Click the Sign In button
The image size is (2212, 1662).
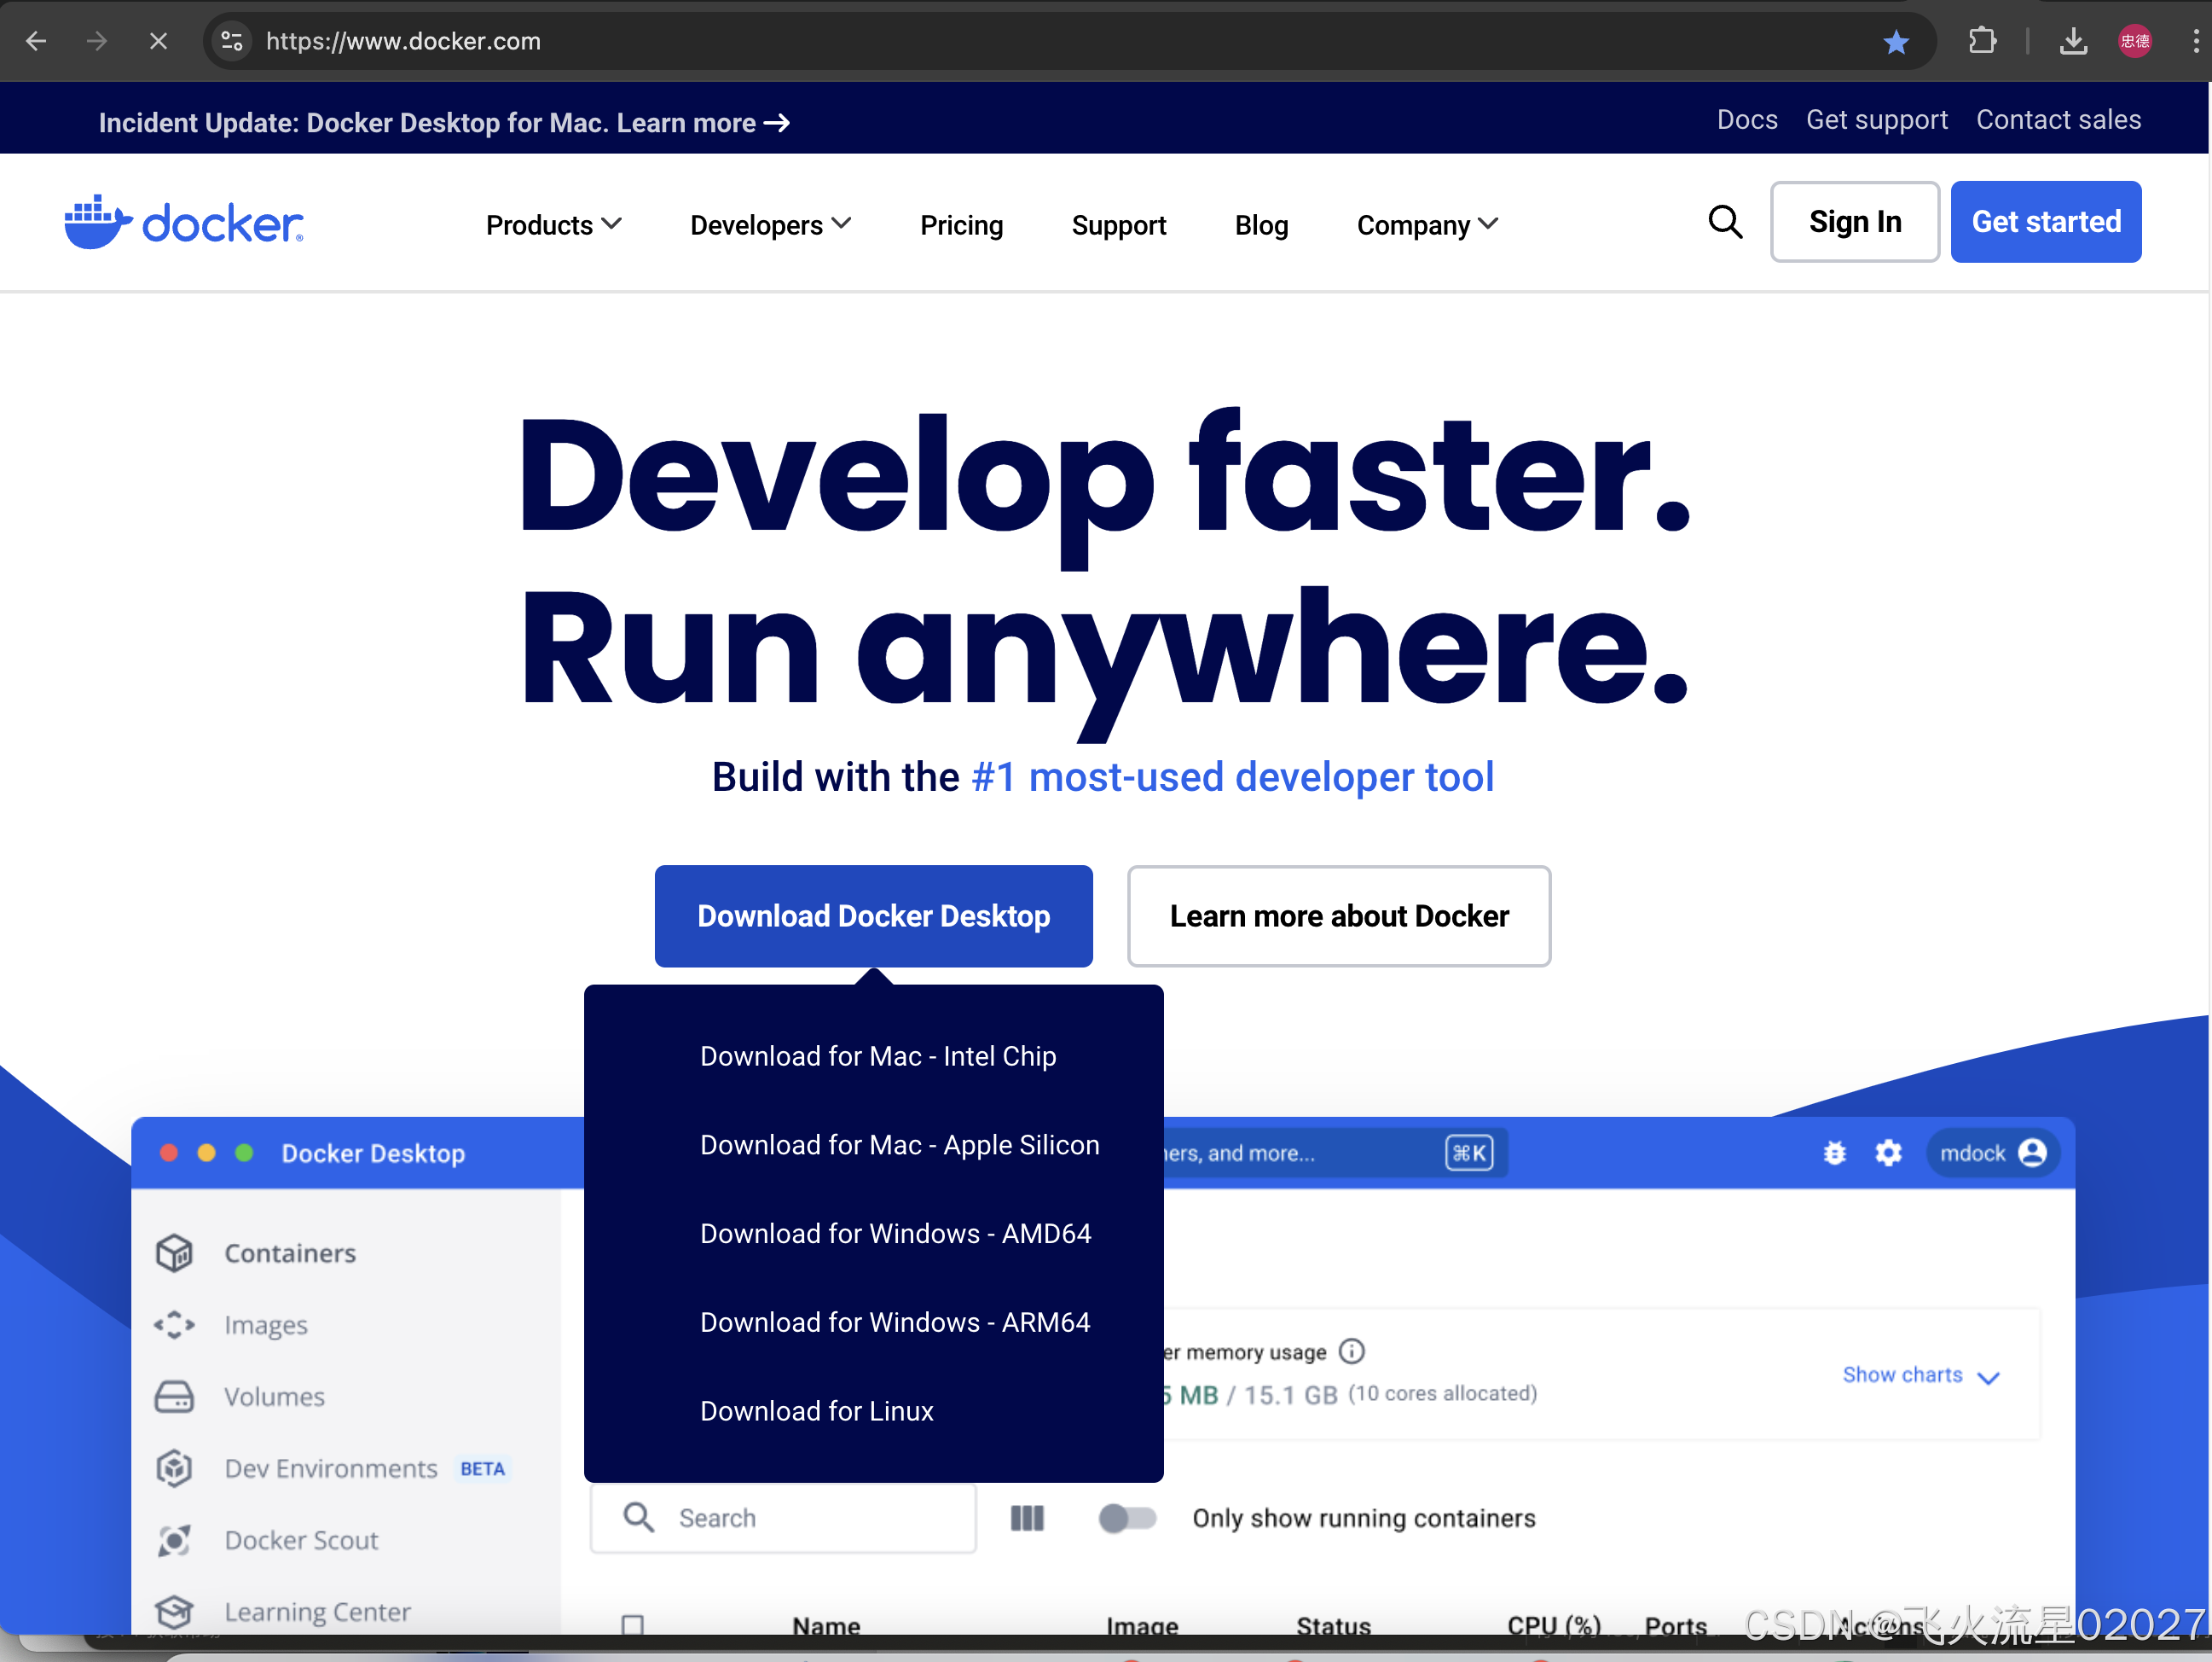tap(1854, 221)
